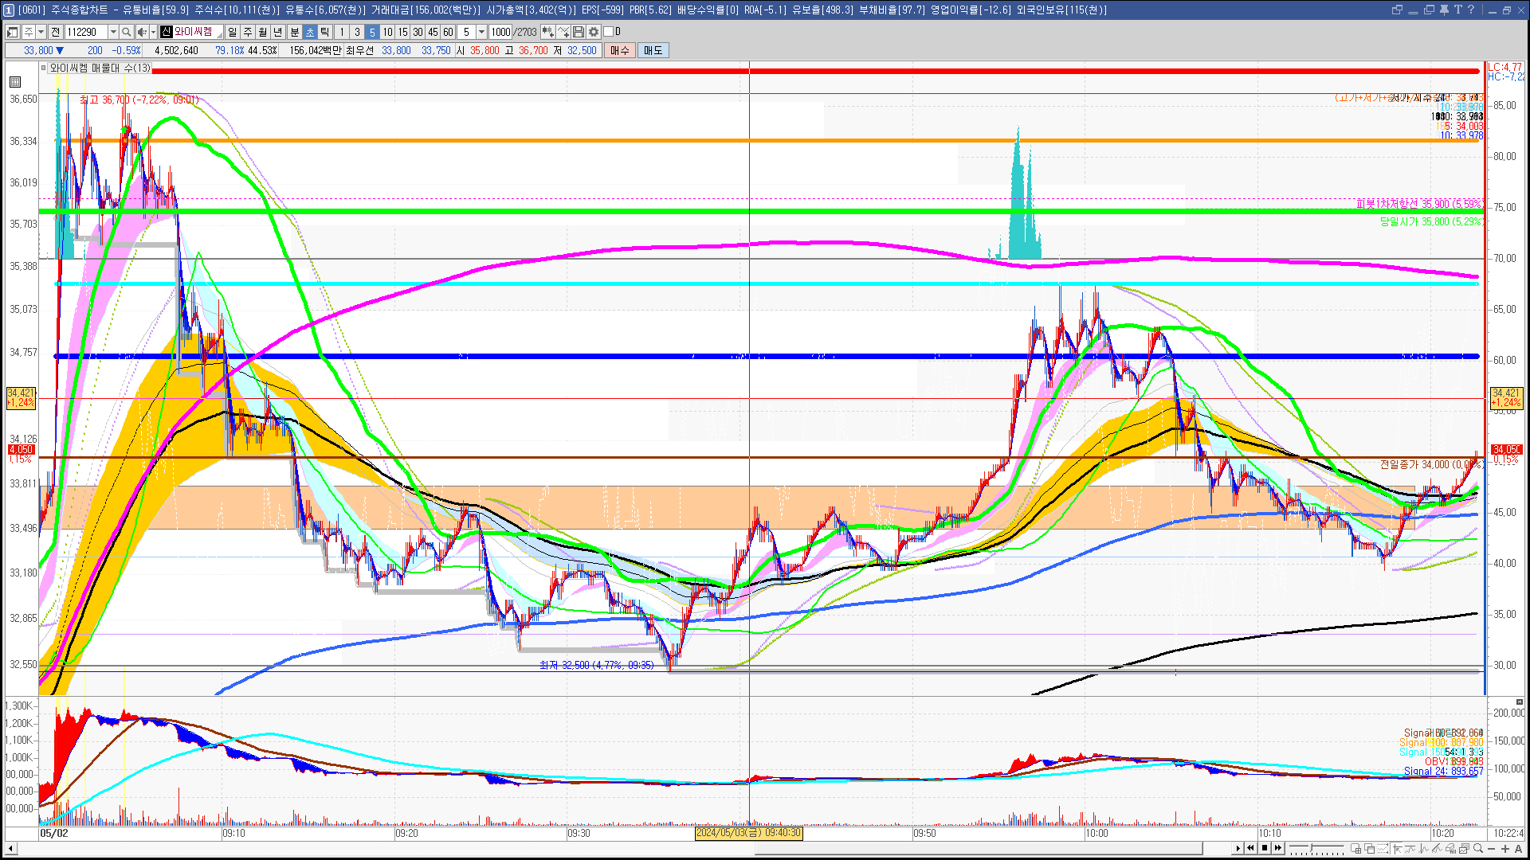Click the fast-forward double arrow button
The width and height of the screenshot is (1530, 860).
(x=1278, y=848)
